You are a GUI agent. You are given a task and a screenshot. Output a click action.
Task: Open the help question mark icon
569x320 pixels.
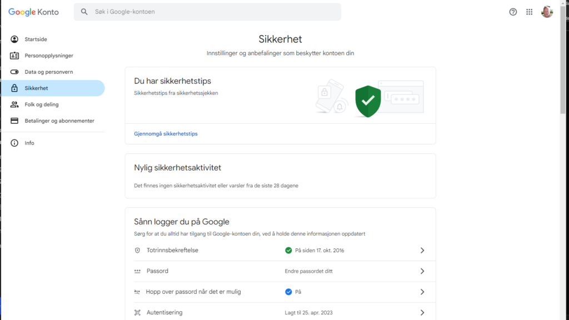tap(513, 12)
